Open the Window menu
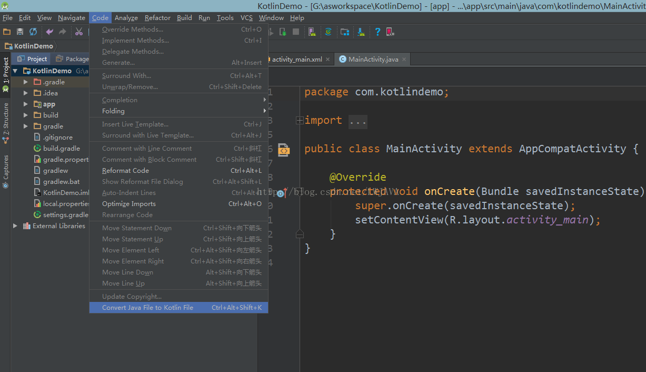646x372 pixels. (271, 17)
